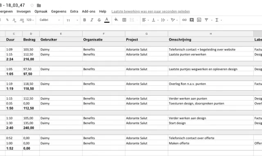Image resolution: width=262 pixels, height=156 pixels.
Task: Open text wrapping options
Action: click(x=163, y=20)
